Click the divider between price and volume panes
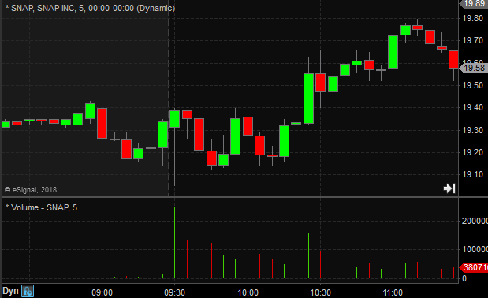 tap(244, 197)
